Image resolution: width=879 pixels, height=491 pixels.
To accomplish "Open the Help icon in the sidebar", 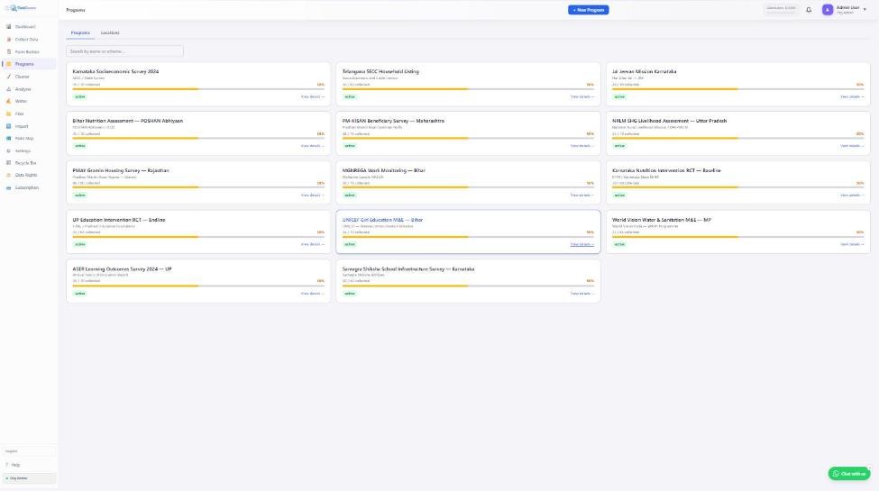I will pos(7,465).
